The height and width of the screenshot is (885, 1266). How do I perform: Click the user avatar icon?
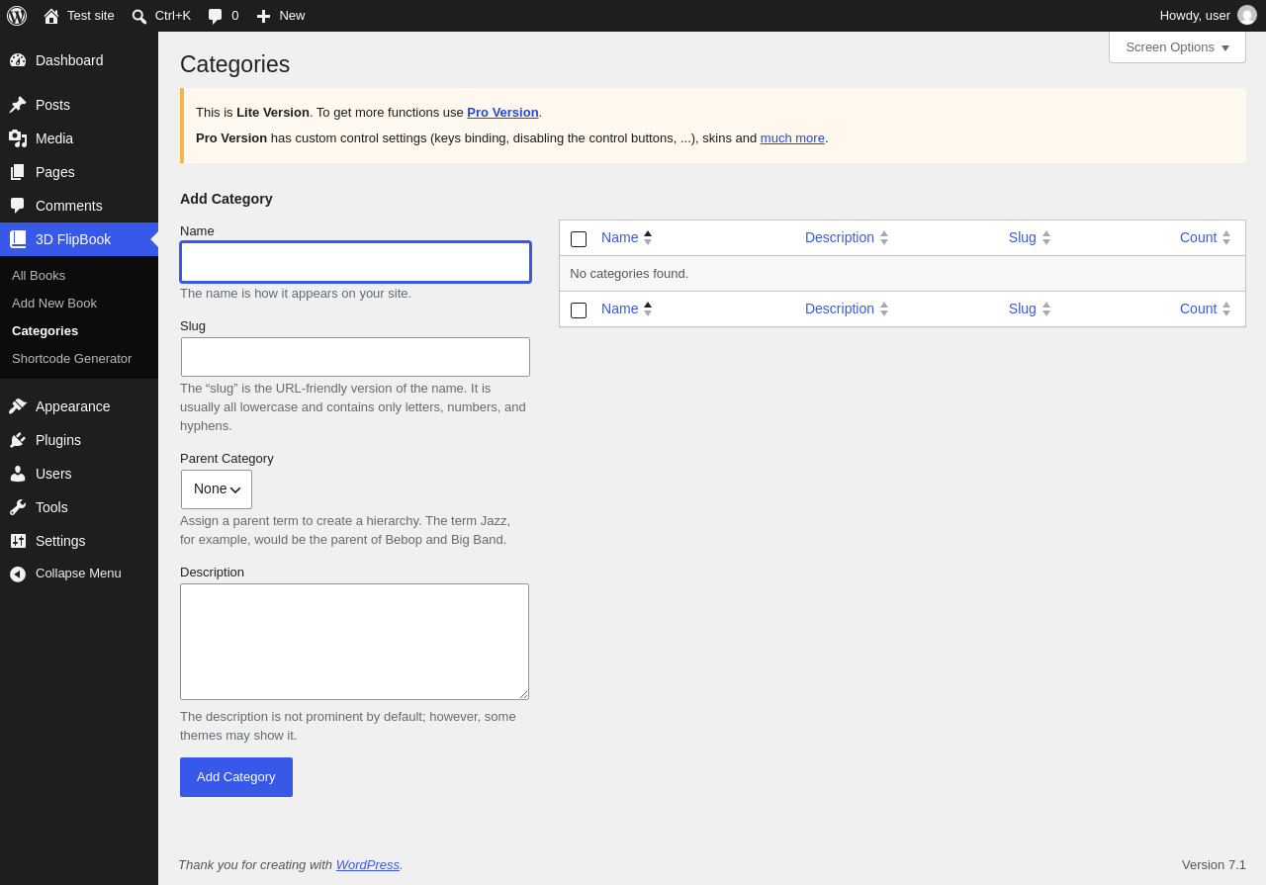pyautogui.click(x=1247, y=15)
